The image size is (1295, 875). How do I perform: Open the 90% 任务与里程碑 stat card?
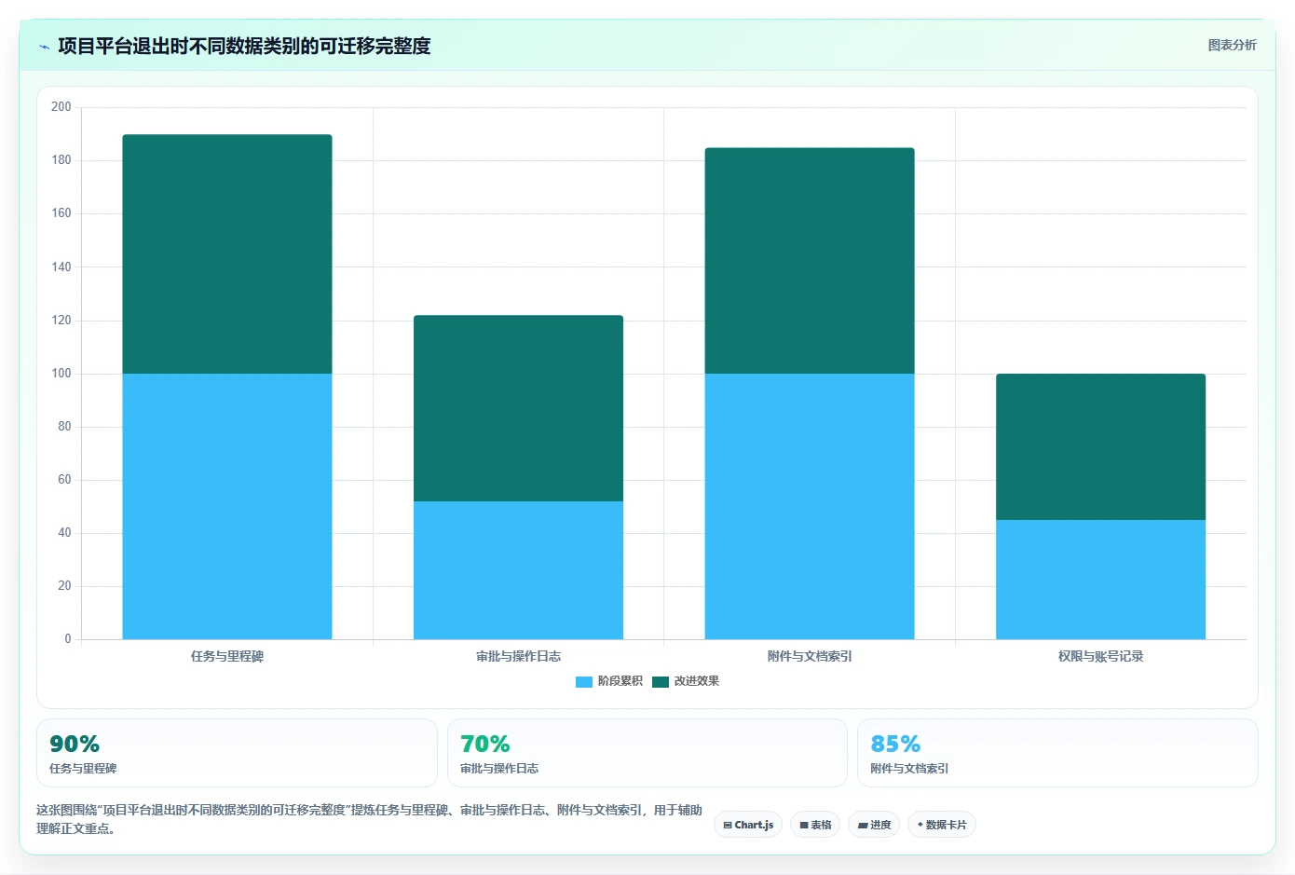[237, 753]
